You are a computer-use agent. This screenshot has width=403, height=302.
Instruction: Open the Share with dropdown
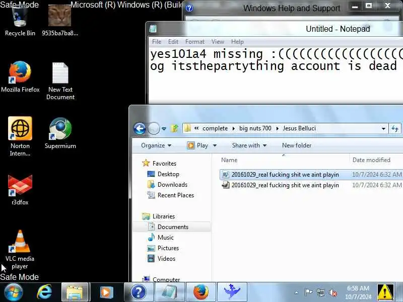[249, 145]
